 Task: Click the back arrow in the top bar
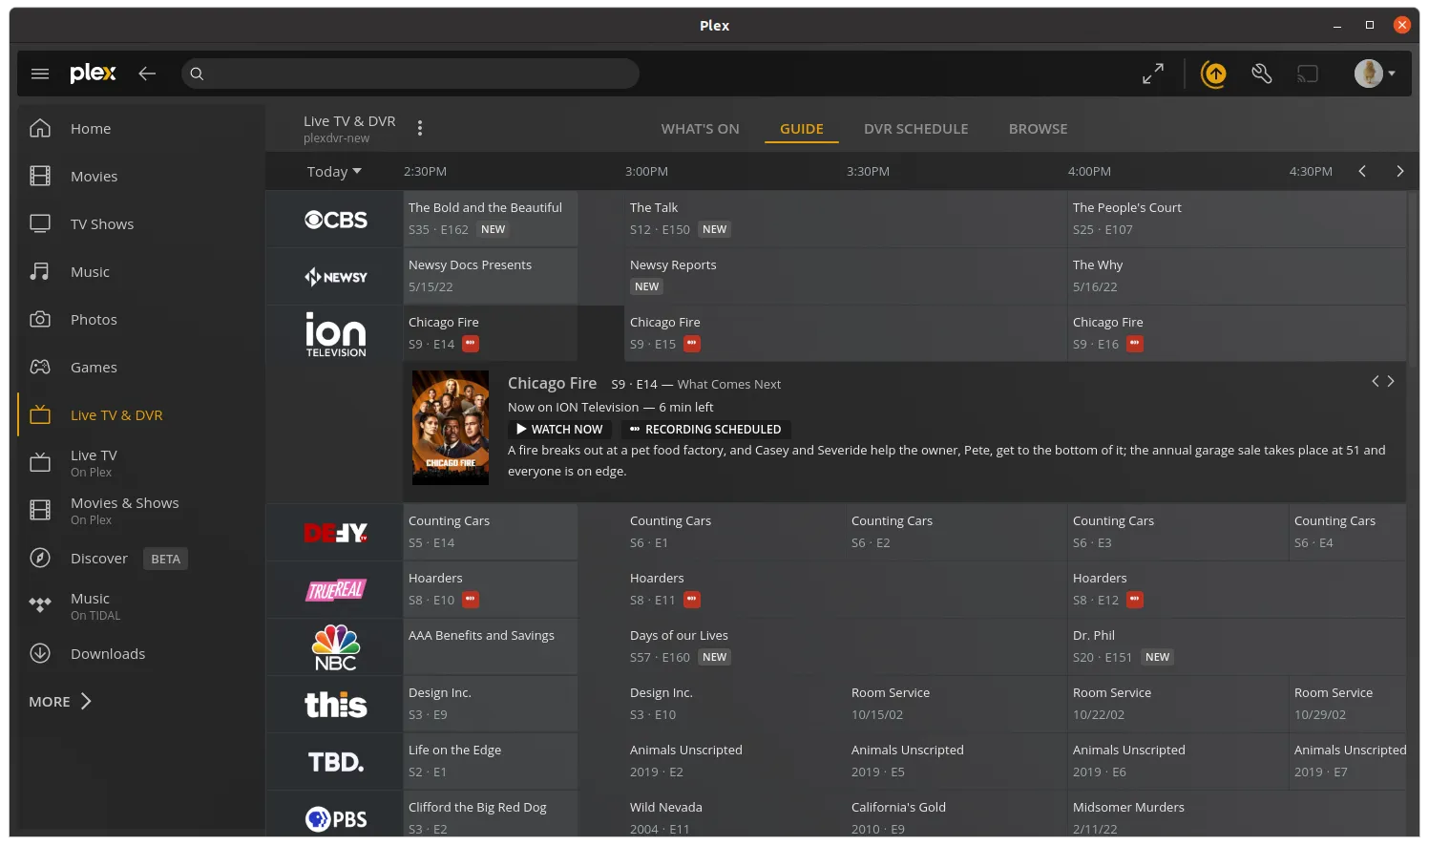coord(147,74)
